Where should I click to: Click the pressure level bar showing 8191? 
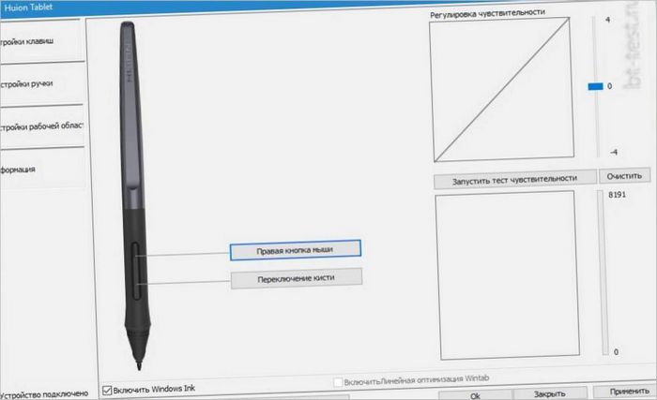pyautogui.click(x=604, y=273)
